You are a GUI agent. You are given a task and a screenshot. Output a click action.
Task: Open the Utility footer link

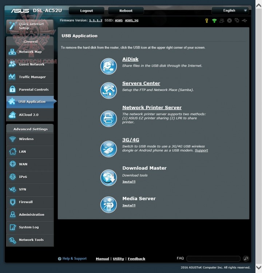[118, 259]
